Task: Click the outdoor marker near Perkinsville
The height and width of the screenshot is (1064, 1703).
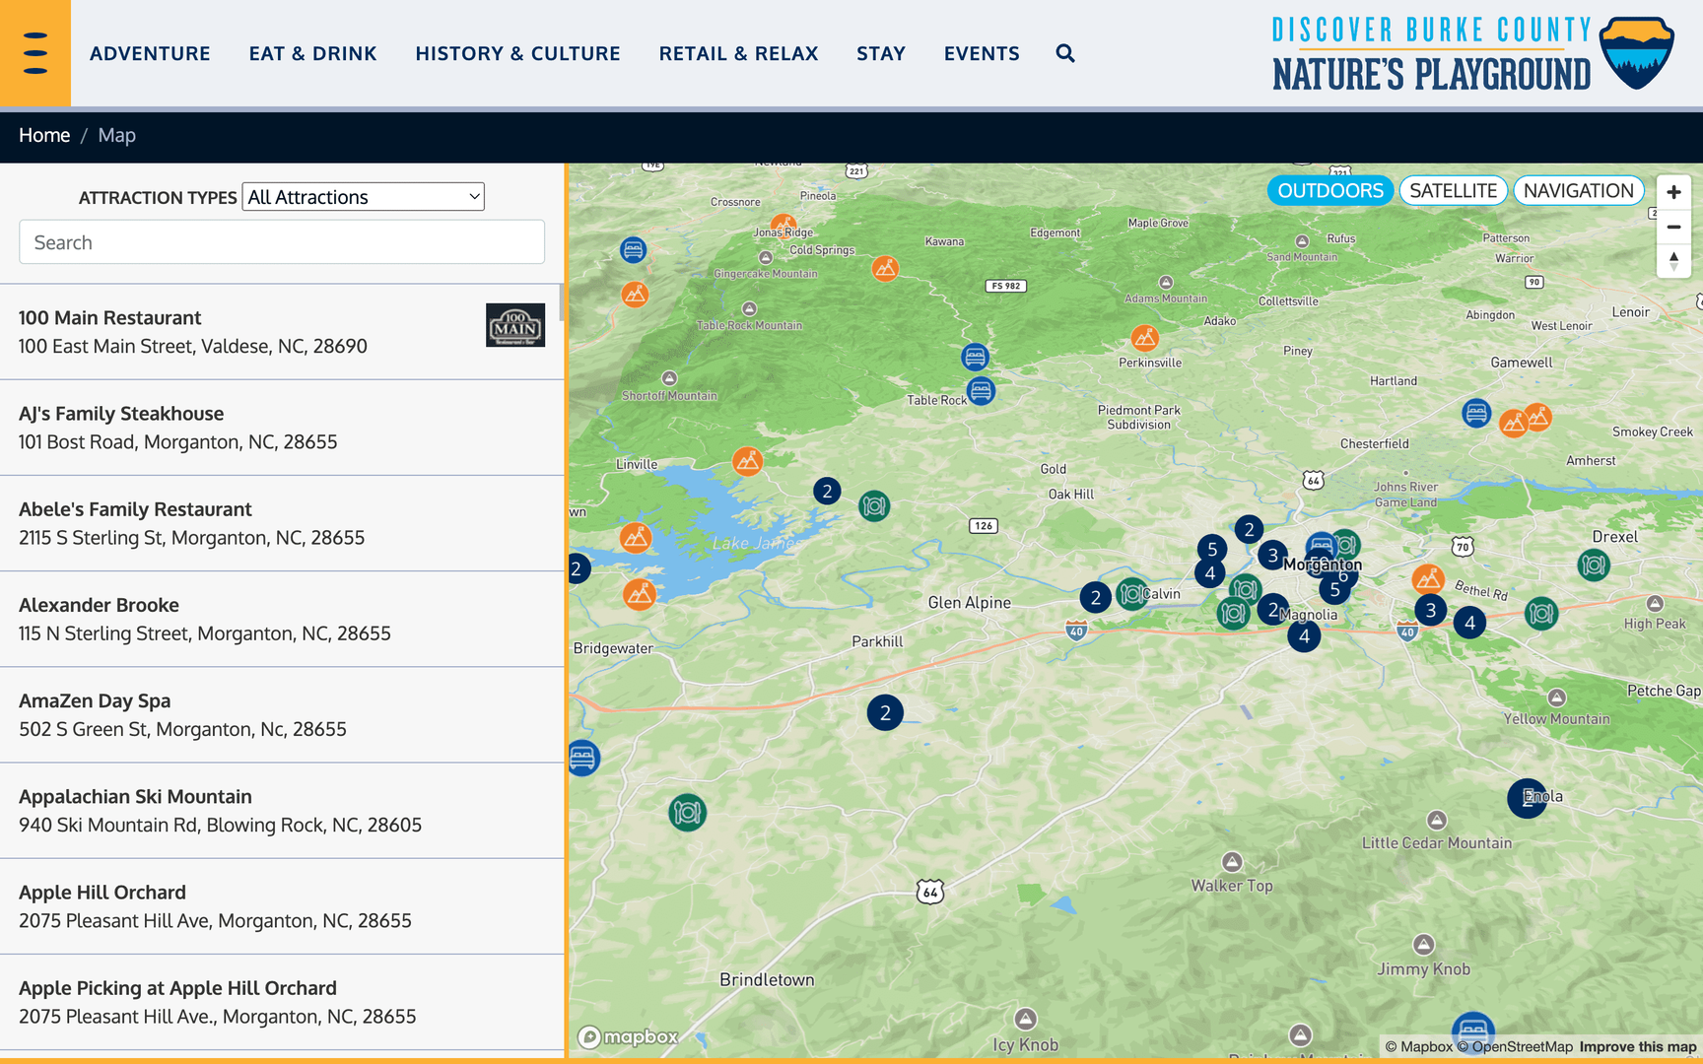Action: coord(1144,339)
